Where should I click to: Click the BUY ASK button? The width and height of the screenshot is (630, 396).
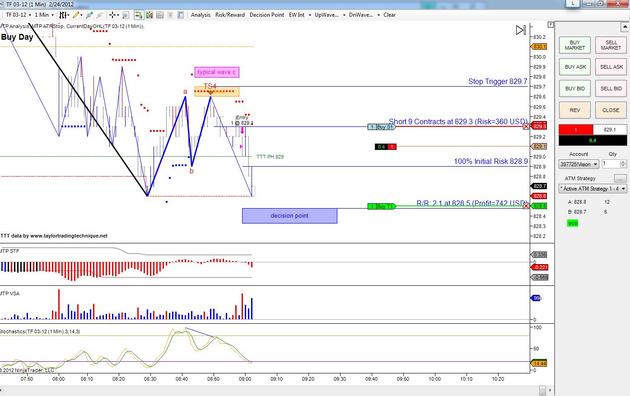click(575, 67)
